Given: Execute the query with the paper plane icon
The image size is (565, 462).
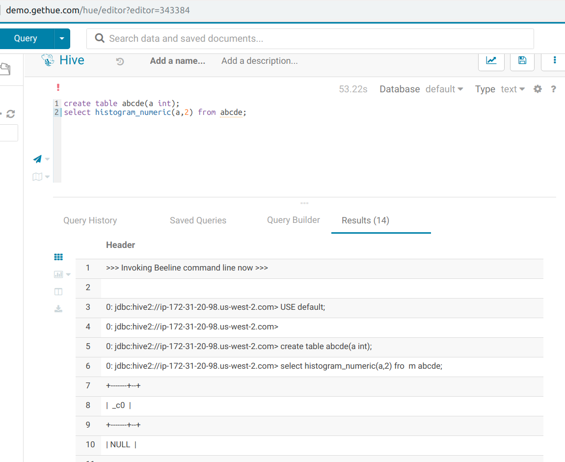Looking at the screenshot, I should 37,159.
